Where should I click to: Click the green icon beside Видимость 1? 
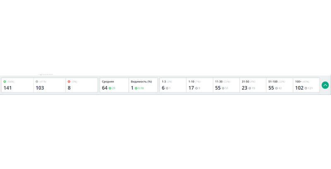[136, 88]
